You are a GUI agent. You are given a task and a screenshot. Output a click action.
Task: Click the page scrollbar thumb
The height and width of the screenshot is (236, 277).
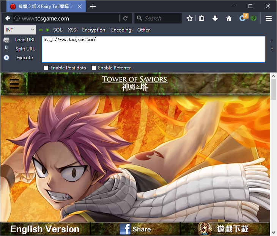click(273, 90)
